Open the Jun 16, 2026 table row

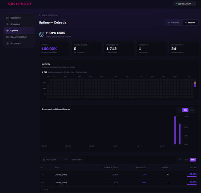point(119,174)
